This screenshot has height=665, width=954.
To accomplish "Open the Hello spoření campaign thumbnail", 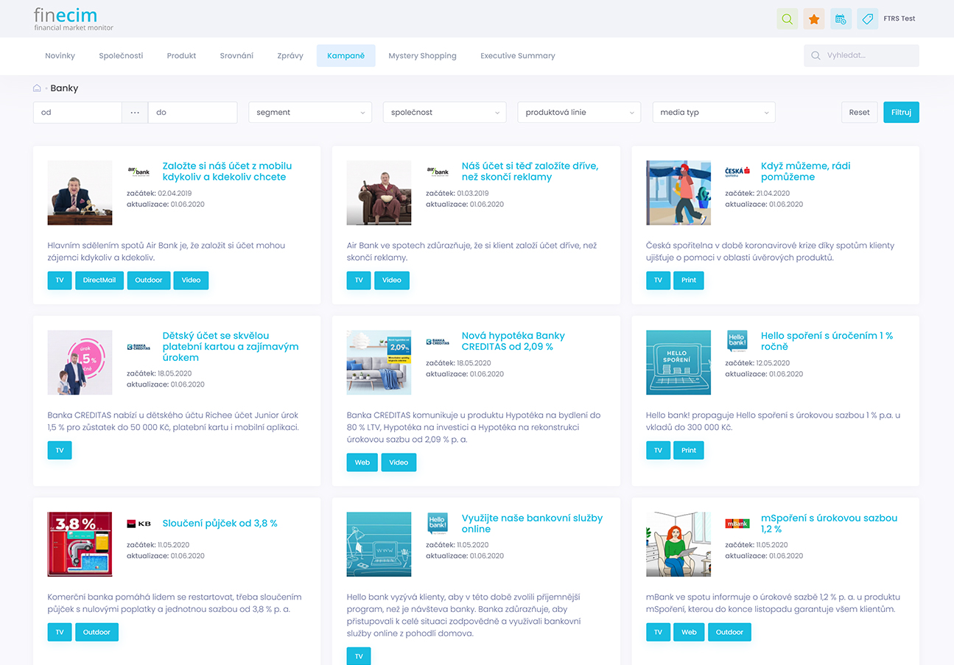I will point(678,362).
